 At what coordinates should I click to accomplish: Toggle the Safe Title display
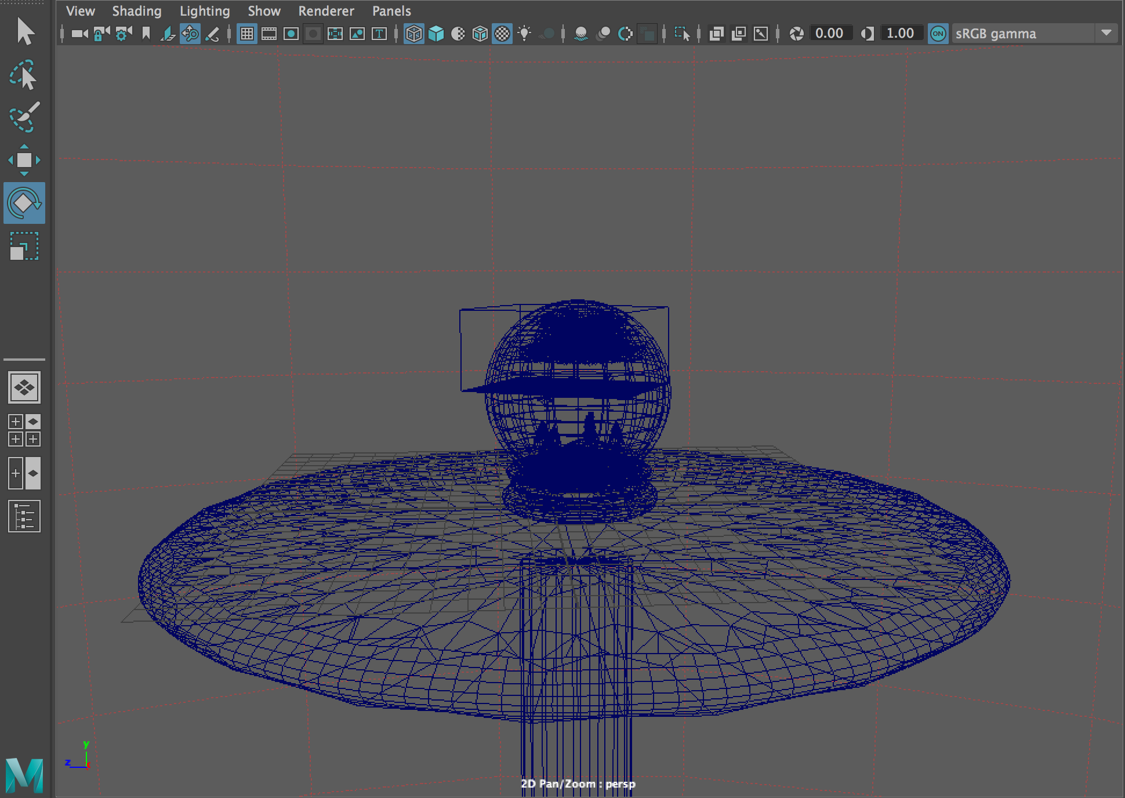[379, 34]
